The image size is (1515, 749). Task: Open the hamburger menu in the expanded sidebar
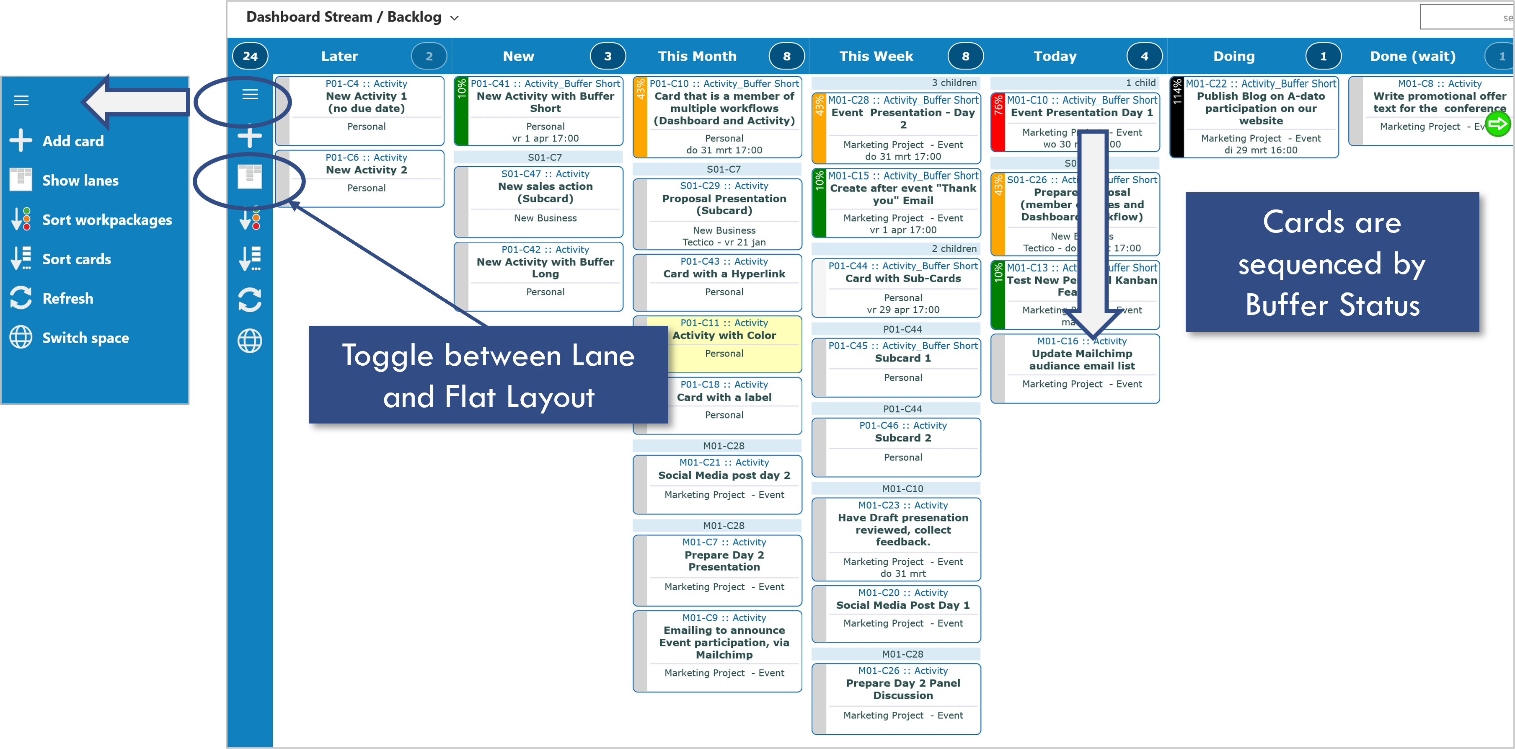click(x=21, y=101)
